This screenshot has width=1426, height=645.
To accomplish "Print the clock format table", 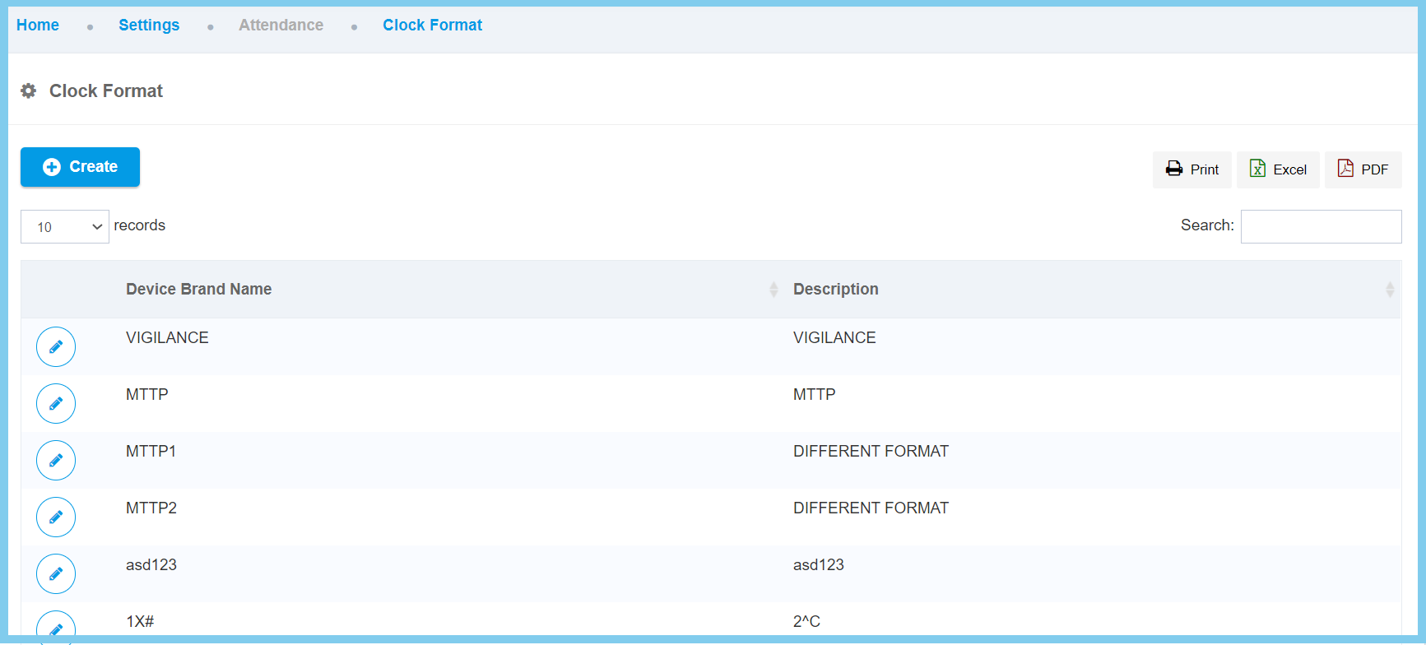I will (1191, 169).
